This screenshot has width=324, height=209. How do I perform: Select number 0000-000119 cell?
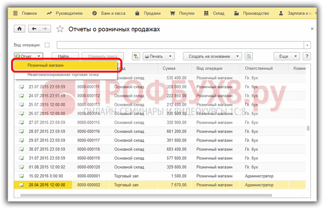tap(88, 158)
